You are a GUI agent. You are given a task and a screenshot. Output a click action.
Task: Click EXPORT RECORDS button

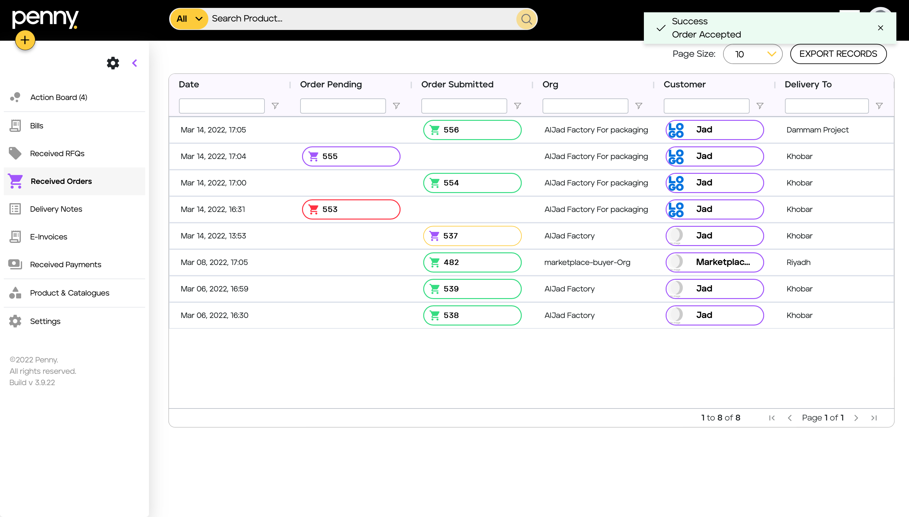pyautogui.click(x=838, y=54)
